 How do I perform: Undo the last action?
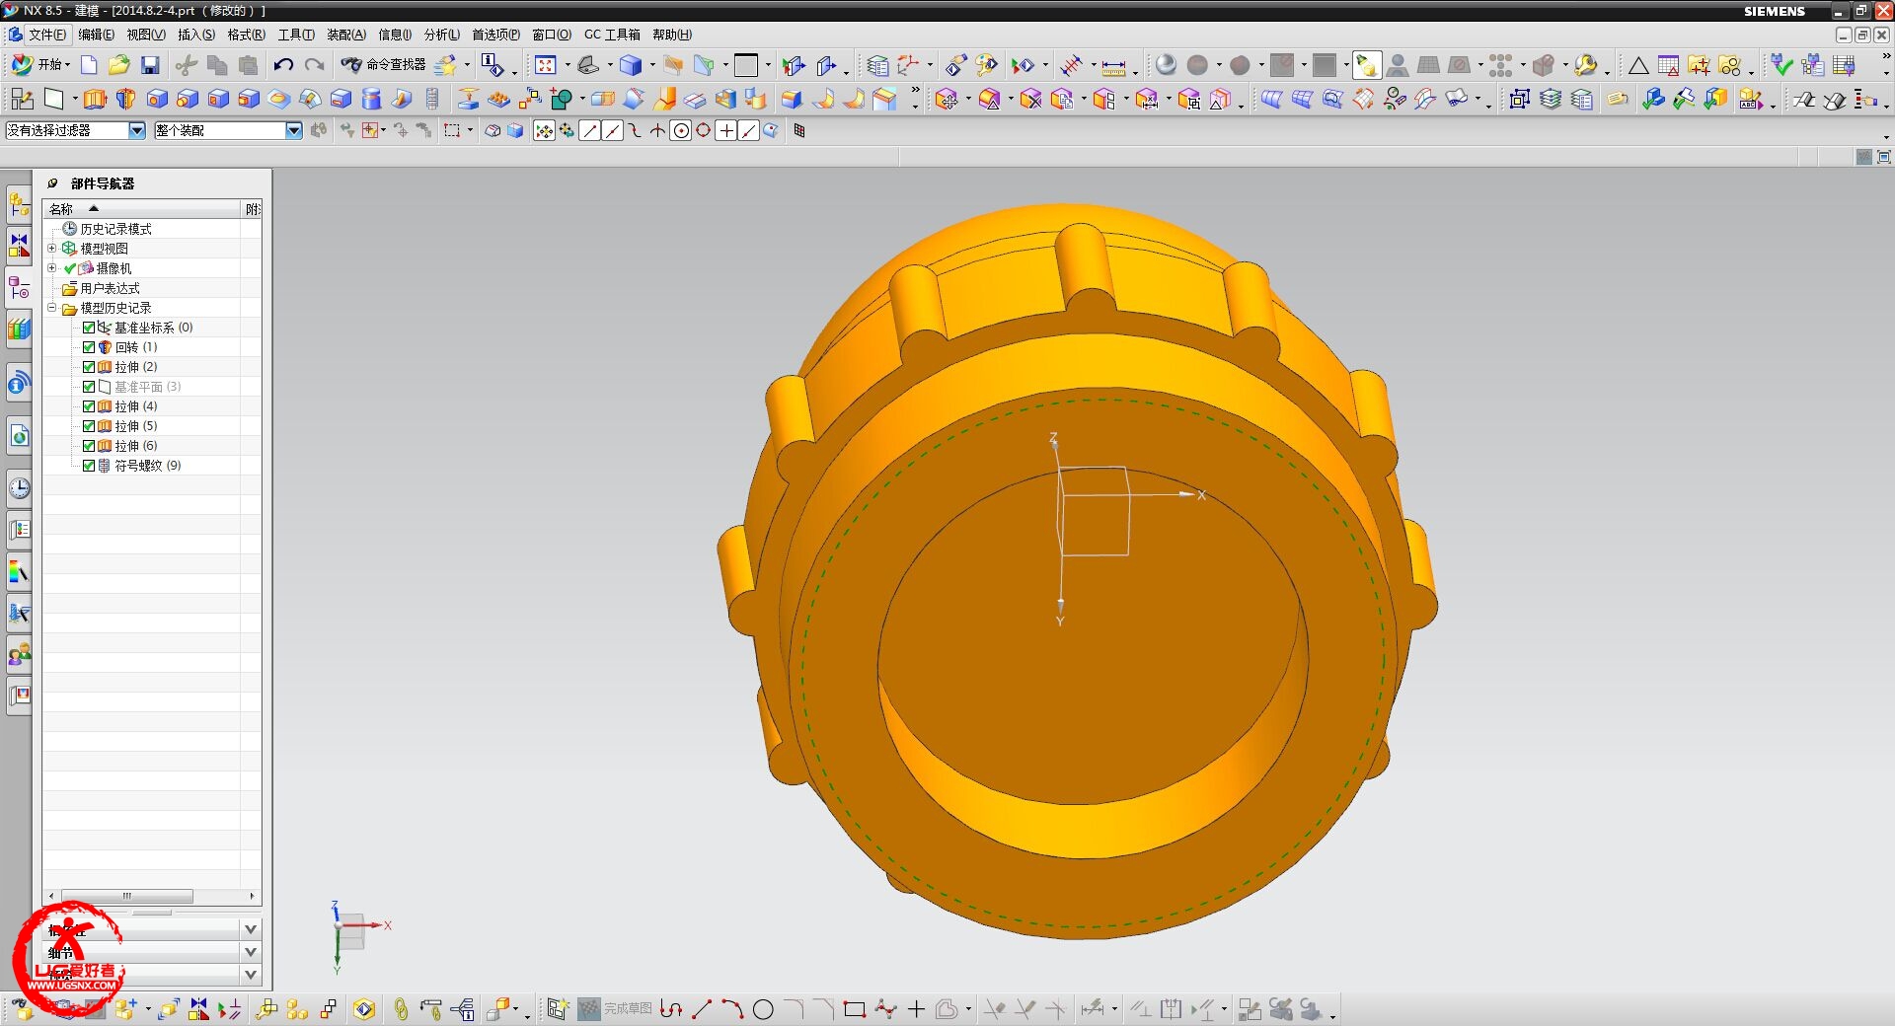283,65
